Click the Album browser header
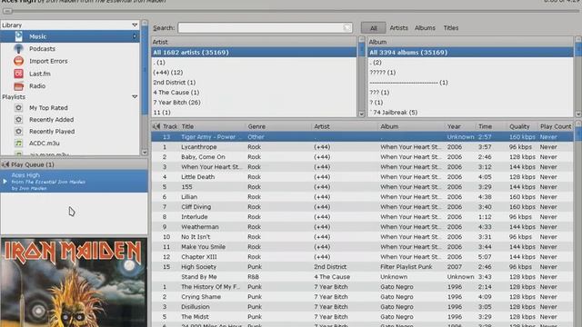Image resolution: width=582 pixels, height=327 pixels. coord(470,42)
